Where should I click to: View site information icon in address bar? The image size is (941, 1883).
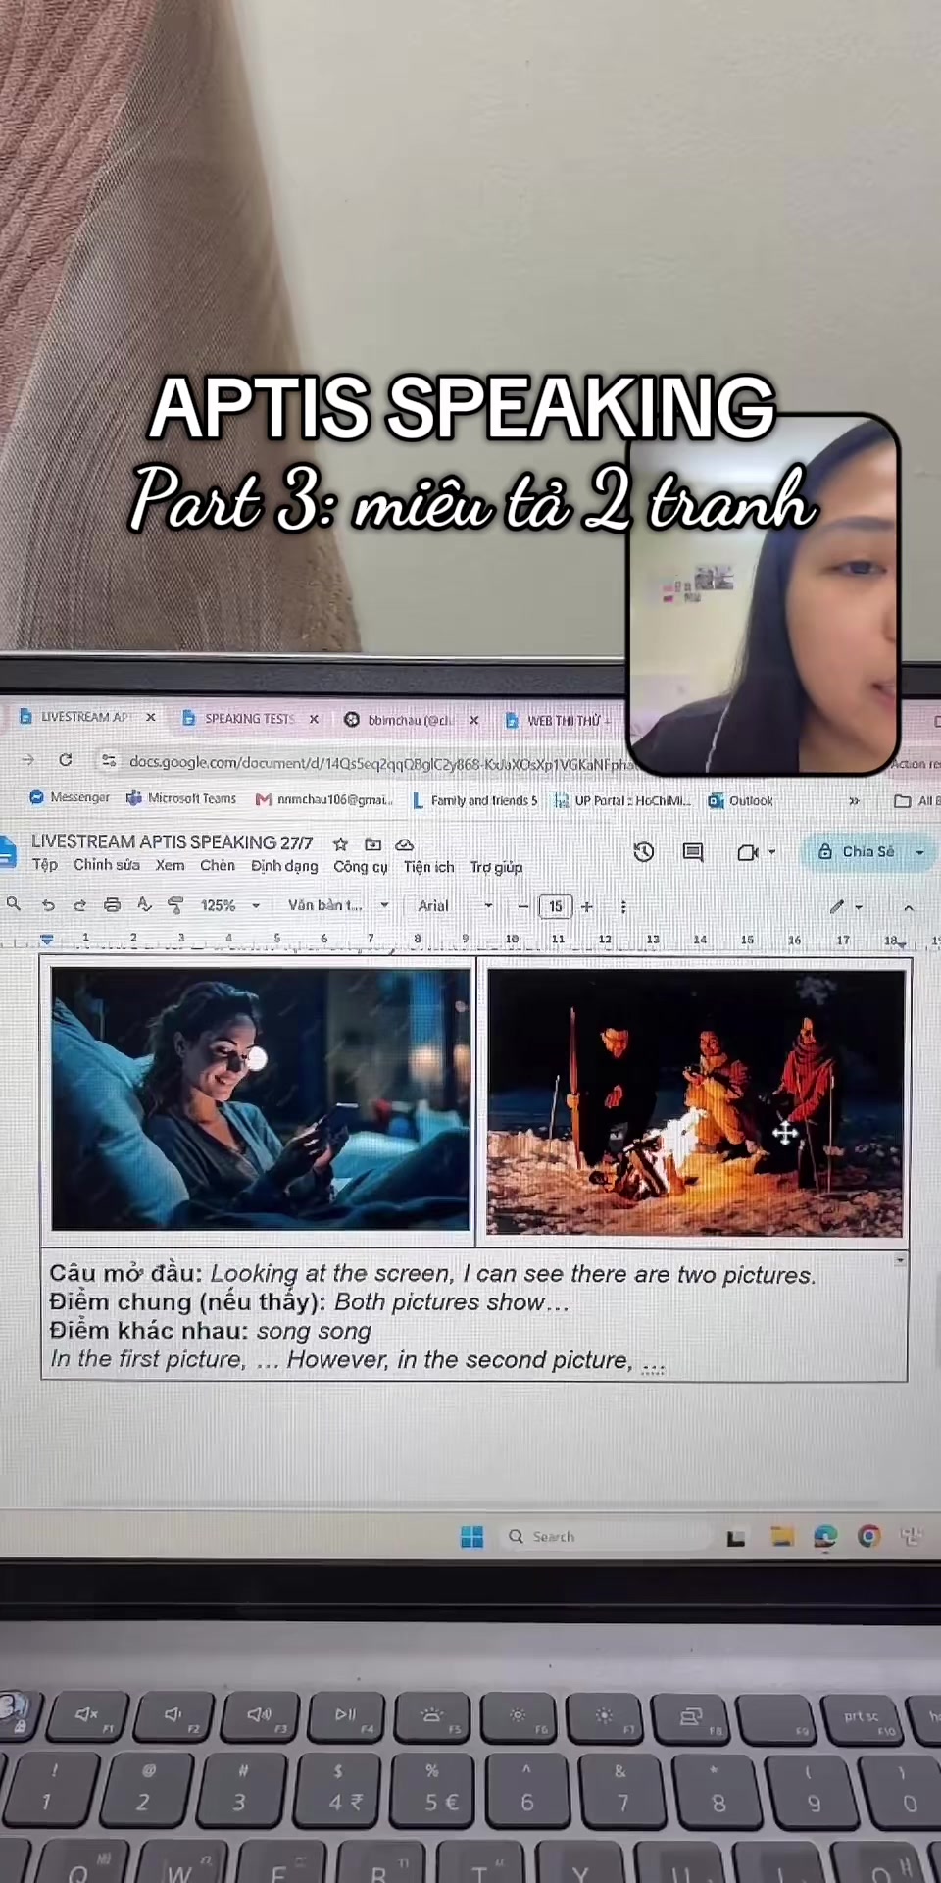109,761
